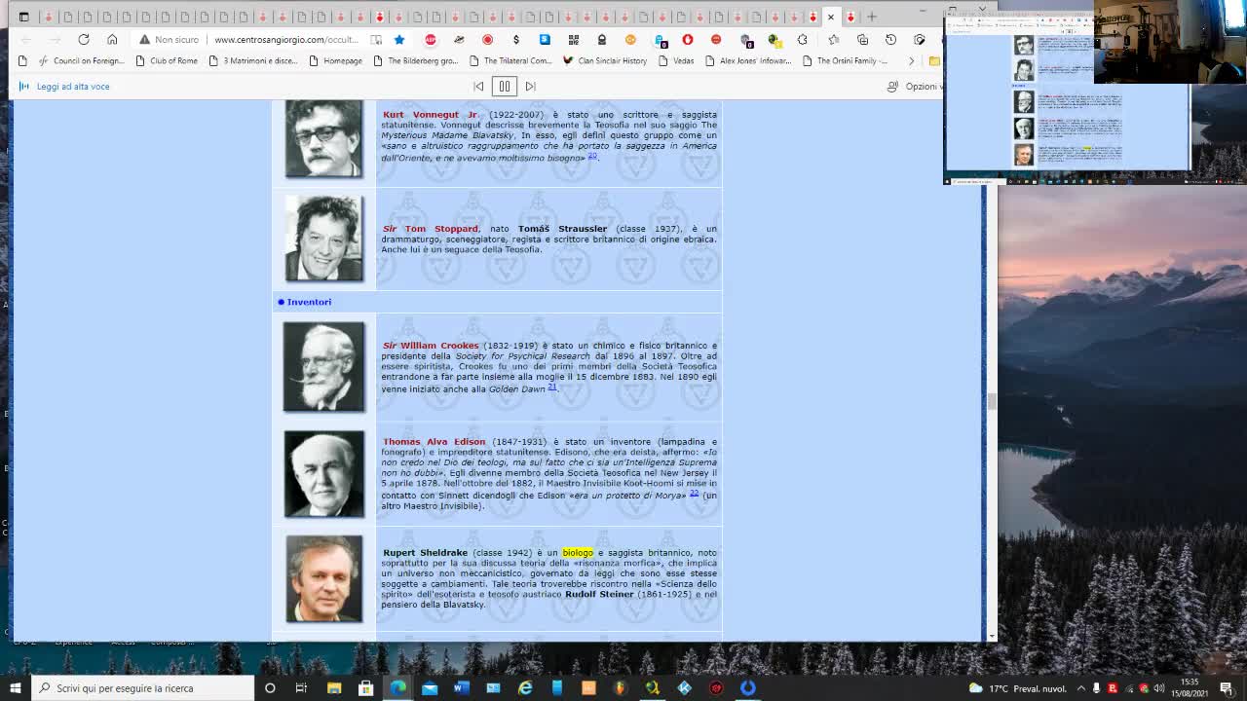The width and height of the screenshot is (1247, 701).
Task: Show more favorites bar items chevron
Action: coord(911,60)
